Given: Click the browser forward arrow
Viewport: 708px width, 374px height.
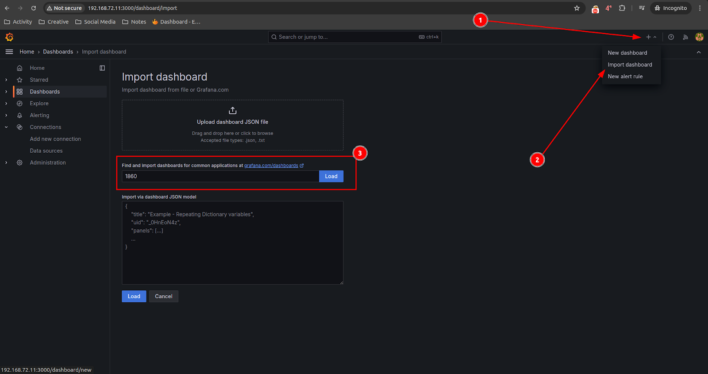Looking at the screenshot, I should [x=20, y=8].
